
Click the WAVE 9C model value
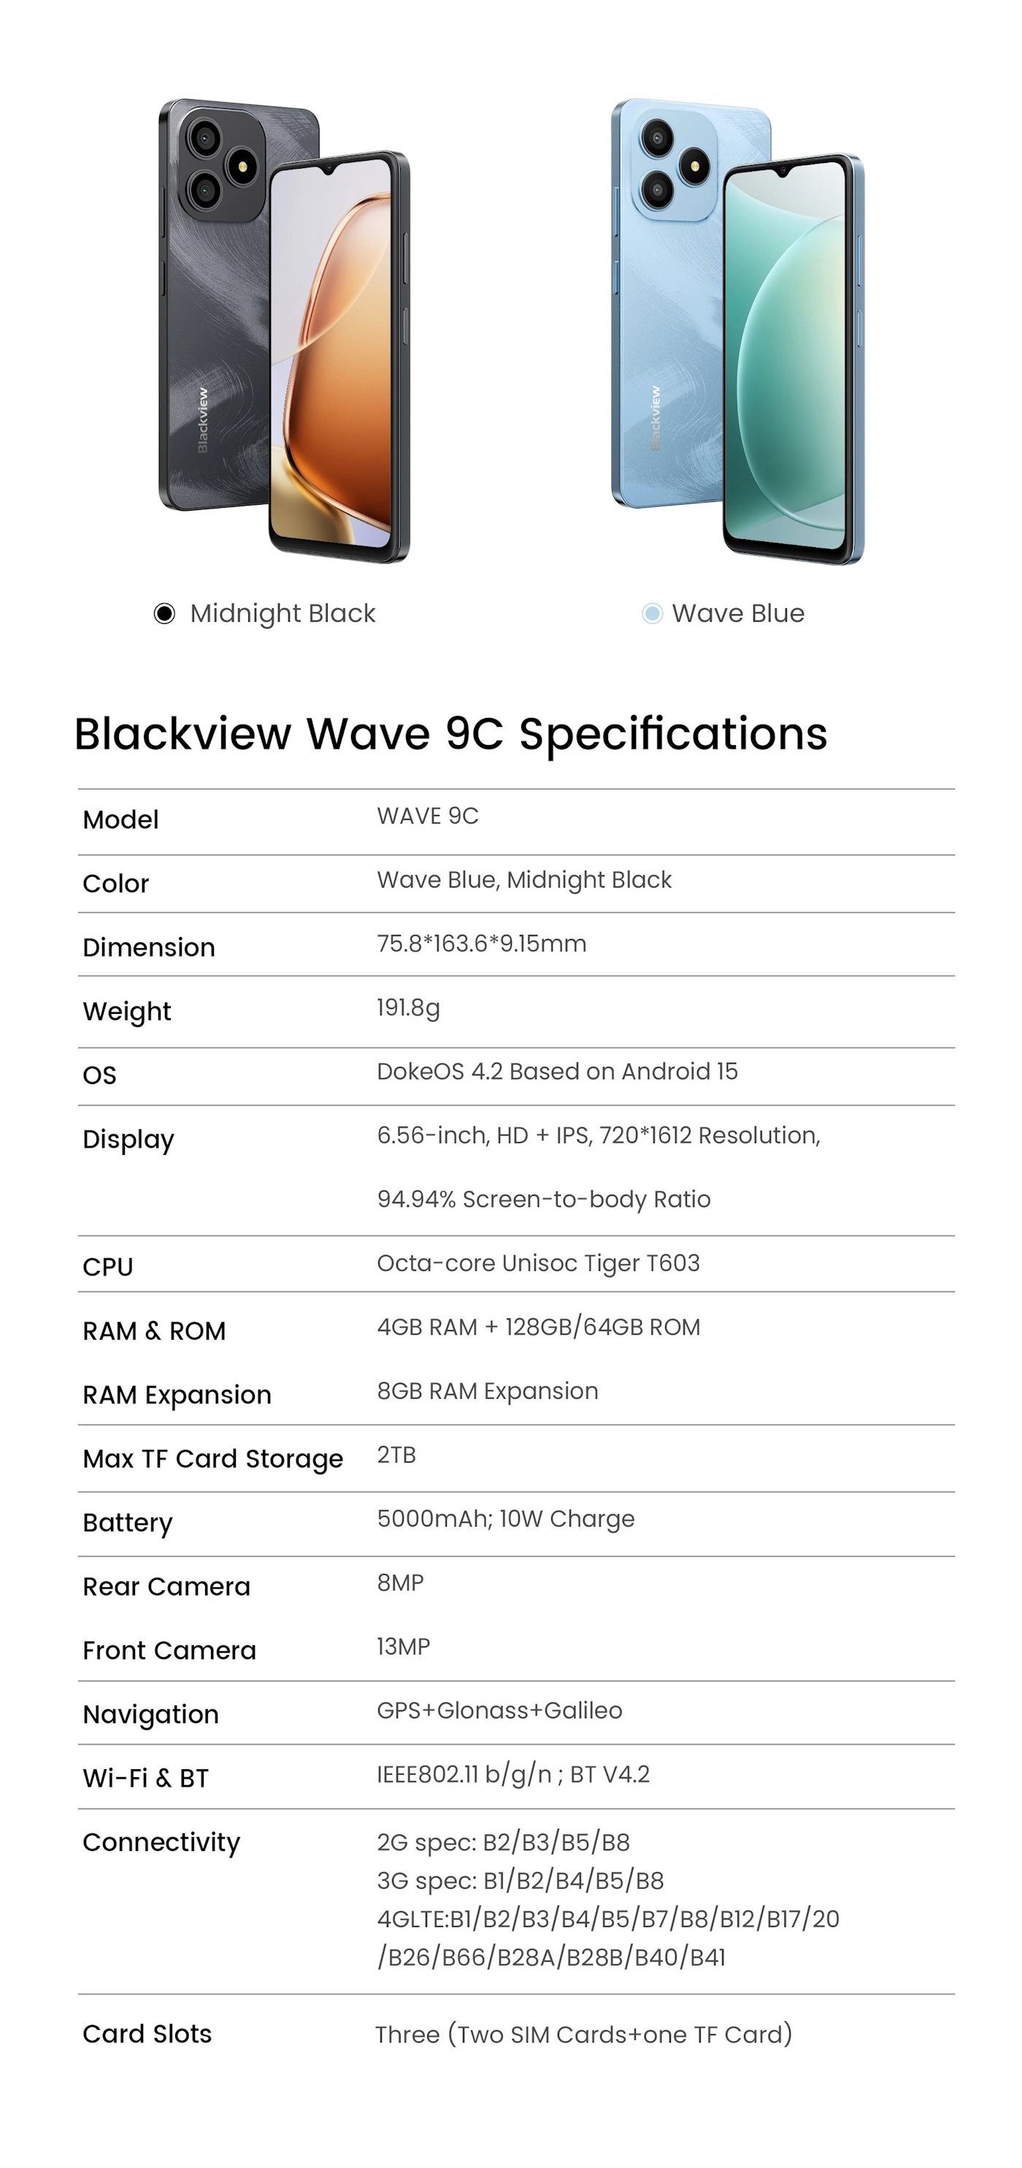[427, 817]
